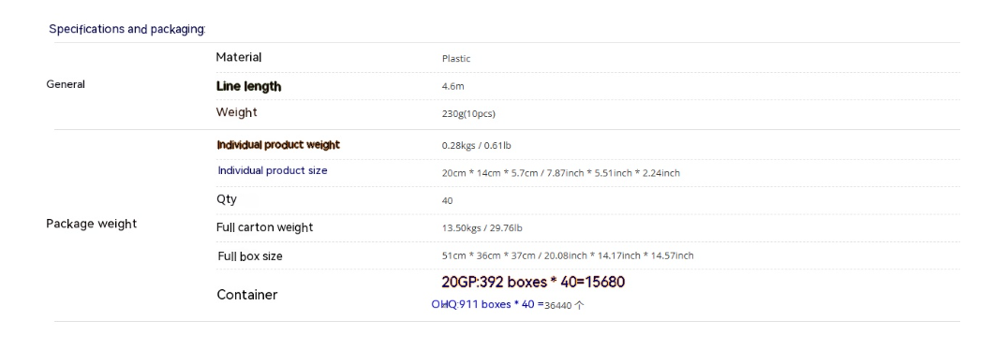This screenshot has width=993, height=364.
Task: Click the 'Specifications and packaging:' heading
Action: coord(127,29)
